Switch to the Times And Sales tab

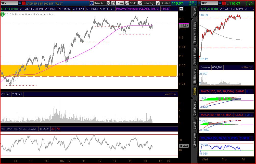[x=195, y=33]
